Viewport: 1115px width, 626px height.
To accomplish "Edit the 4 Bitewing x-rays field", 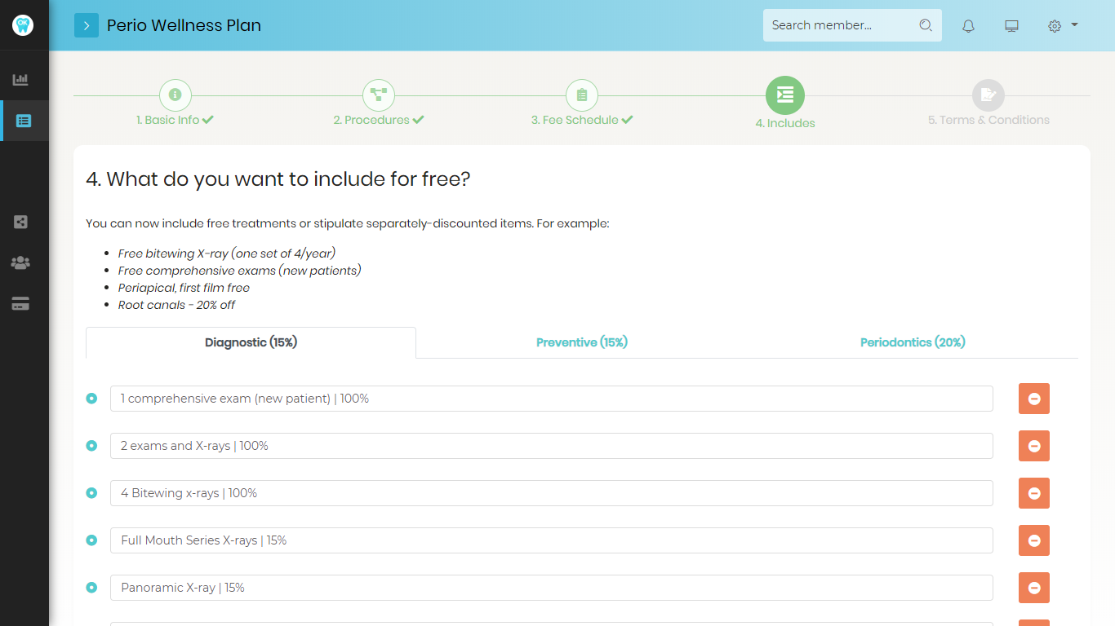I will coord(552,493).
